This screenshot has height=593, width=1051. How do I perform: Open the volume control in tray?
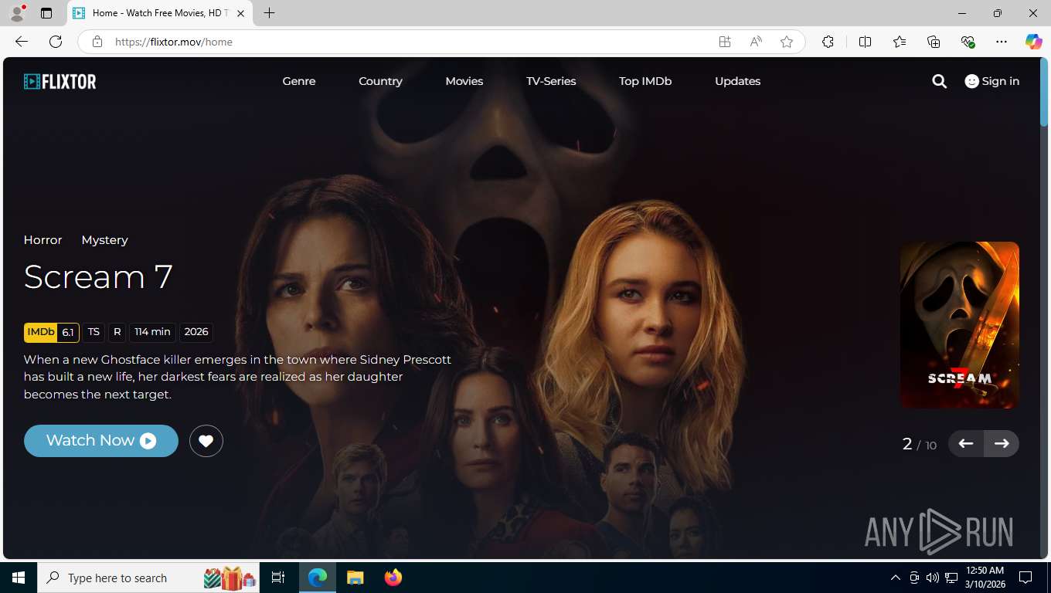tap(932, 578)
